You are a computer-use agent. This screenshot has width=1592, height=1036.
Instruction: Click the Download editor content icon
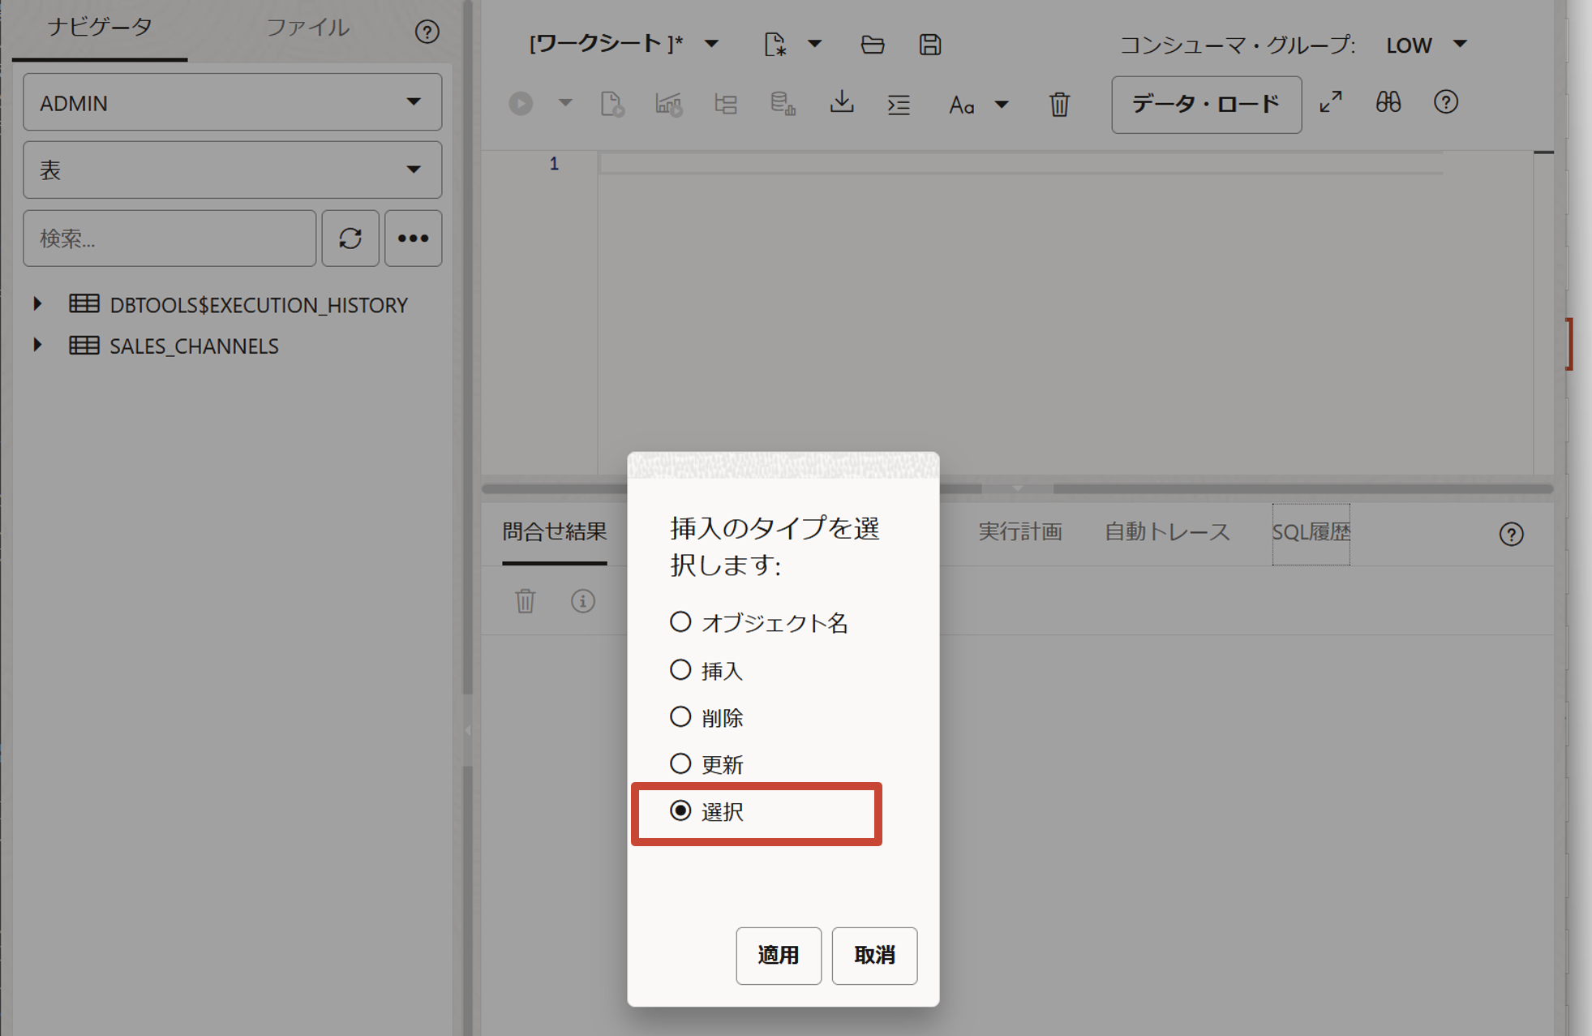tap(842, 103)
